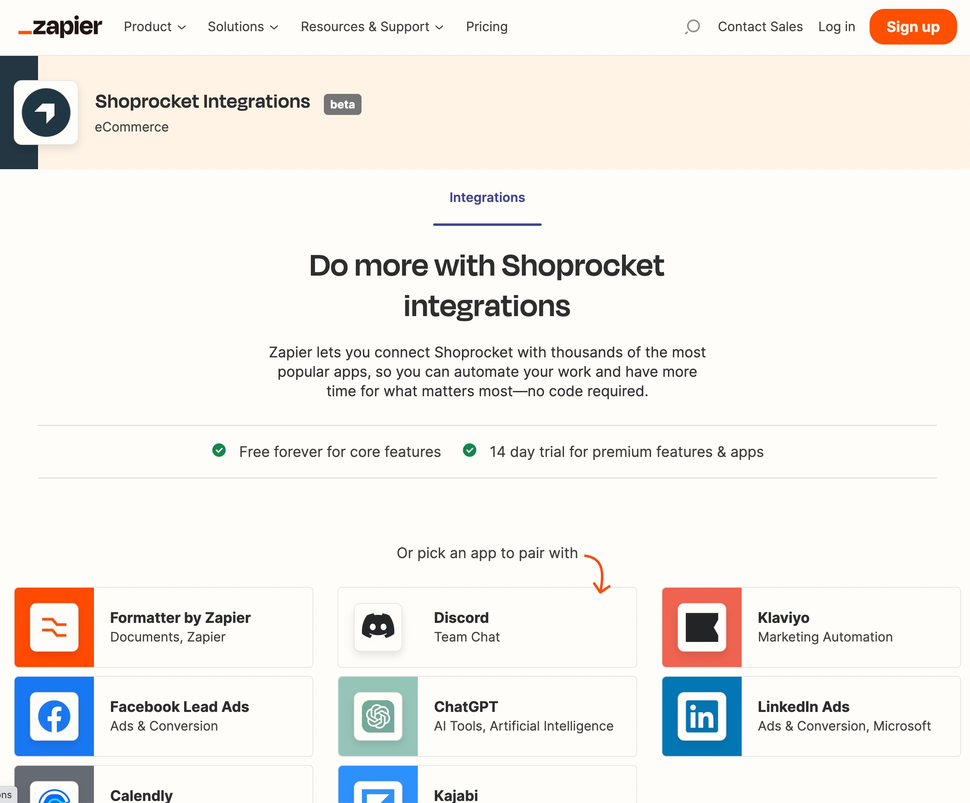Open the Calendly card title
This screenshot has width=970, height=803.
141,795
